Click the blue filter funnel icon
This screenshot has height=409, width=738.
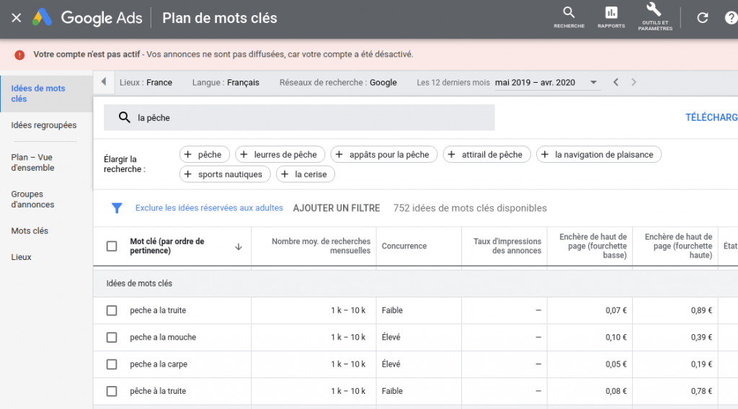117,208
